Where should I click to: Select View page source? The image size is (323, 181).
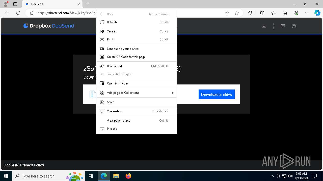click(x=137, y=121)
